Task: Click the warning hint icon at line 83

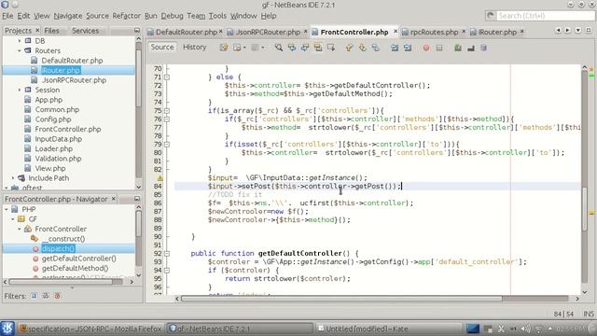Action: pos(160,178)
